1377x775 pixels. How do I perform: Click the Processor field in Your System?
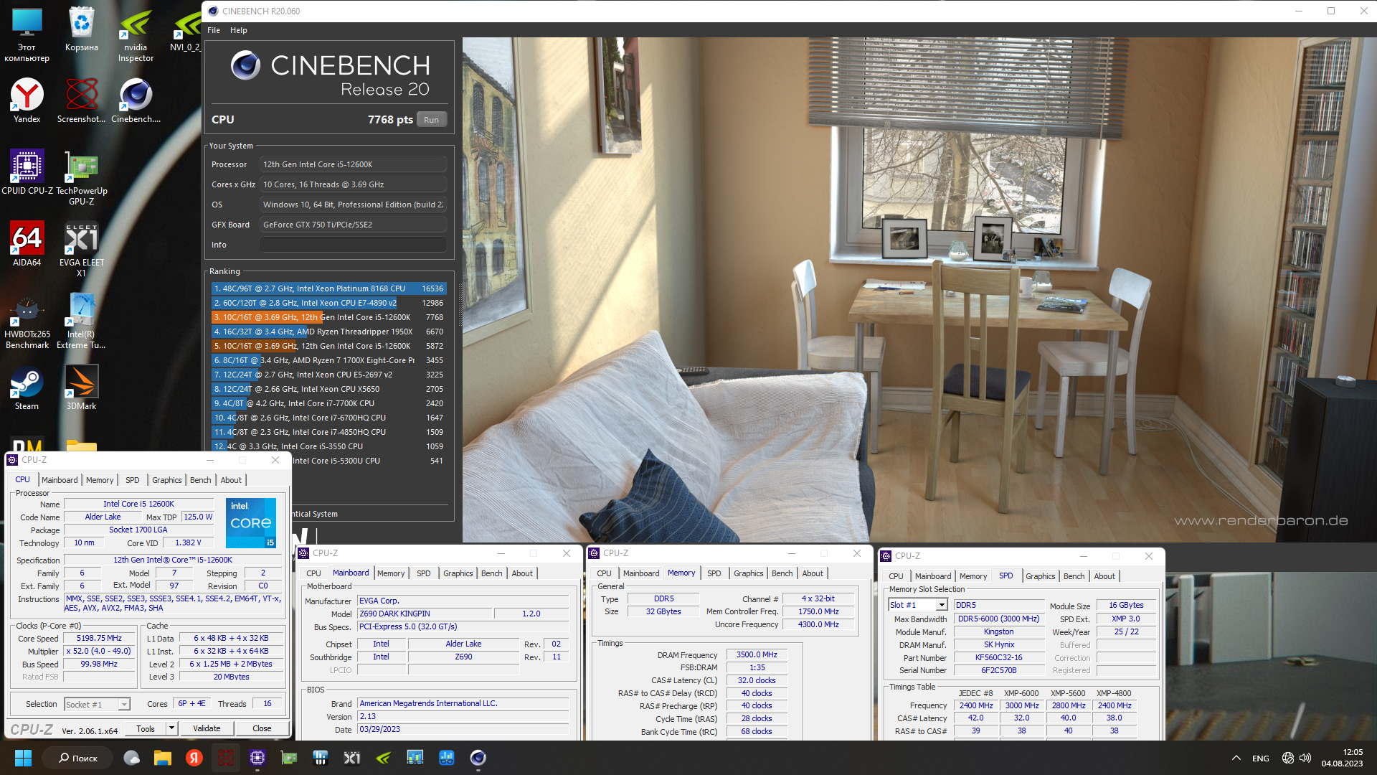(353, 164)
